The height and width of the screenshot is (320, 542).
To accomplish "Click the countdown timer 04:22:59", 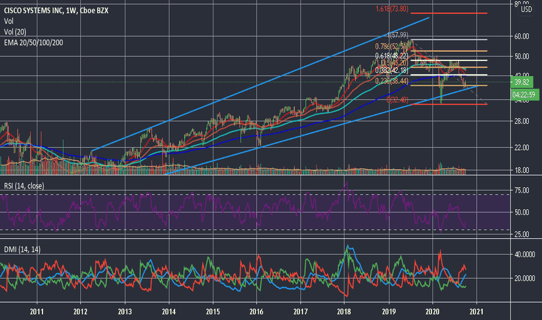I will click(523, 94).
